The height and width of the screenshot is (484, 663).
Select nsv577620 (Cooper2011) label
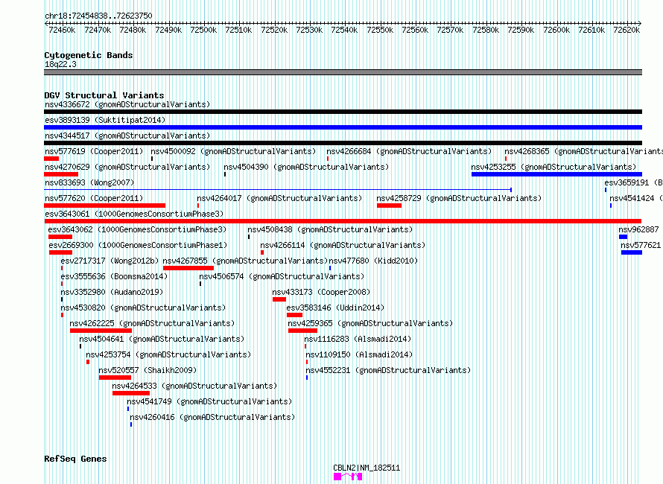click(x=94, y=198)
